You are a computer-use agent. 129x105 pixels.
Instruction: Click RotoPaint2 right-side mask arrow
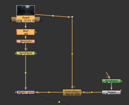click(36, 53)
